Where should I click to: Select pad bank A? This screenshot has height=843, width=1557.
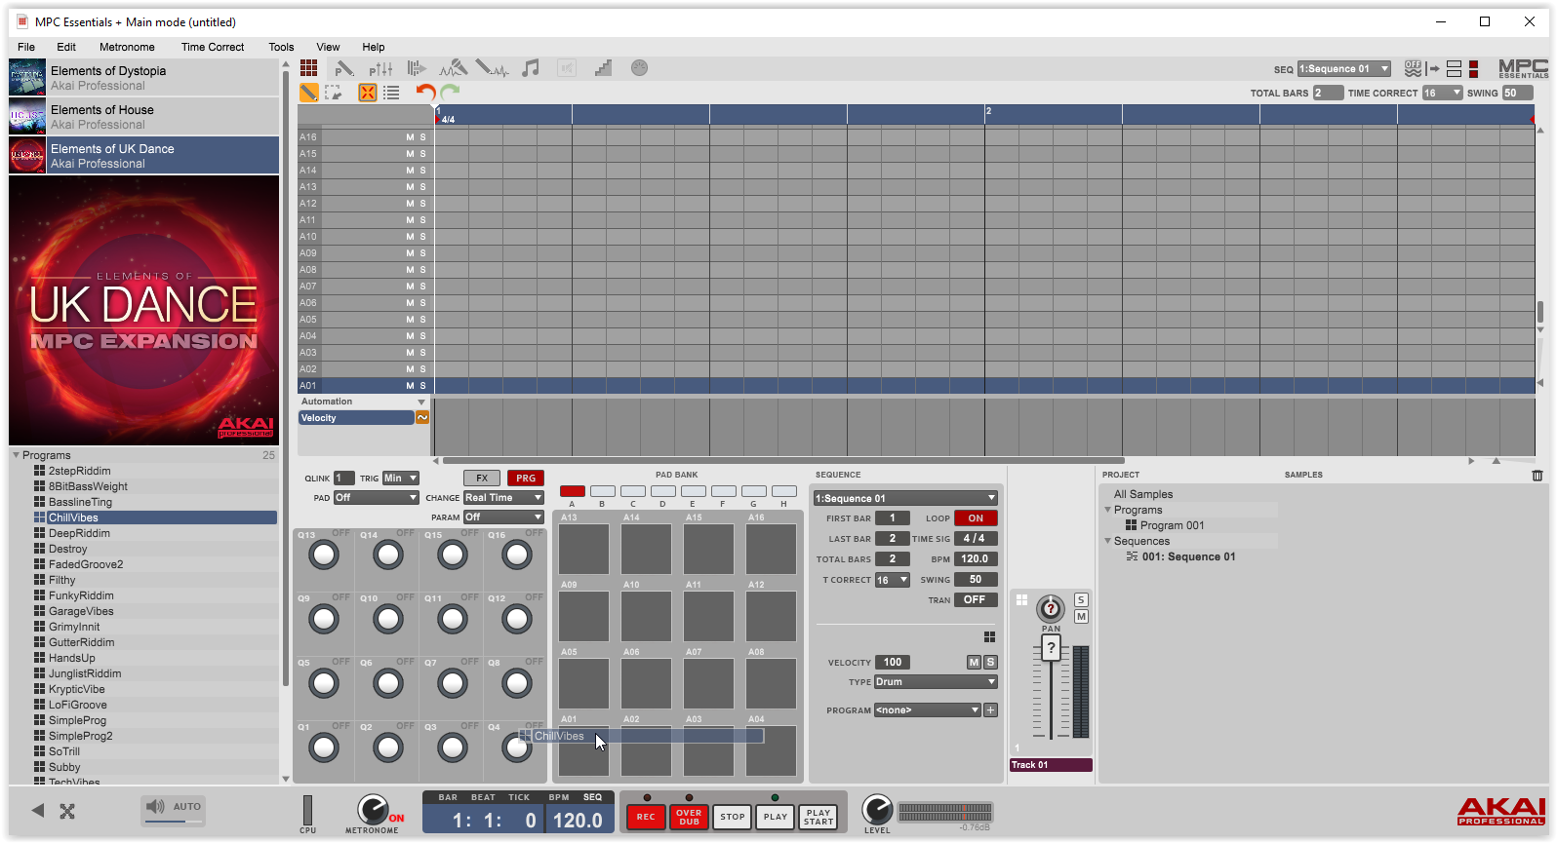(x=573, y=491)
